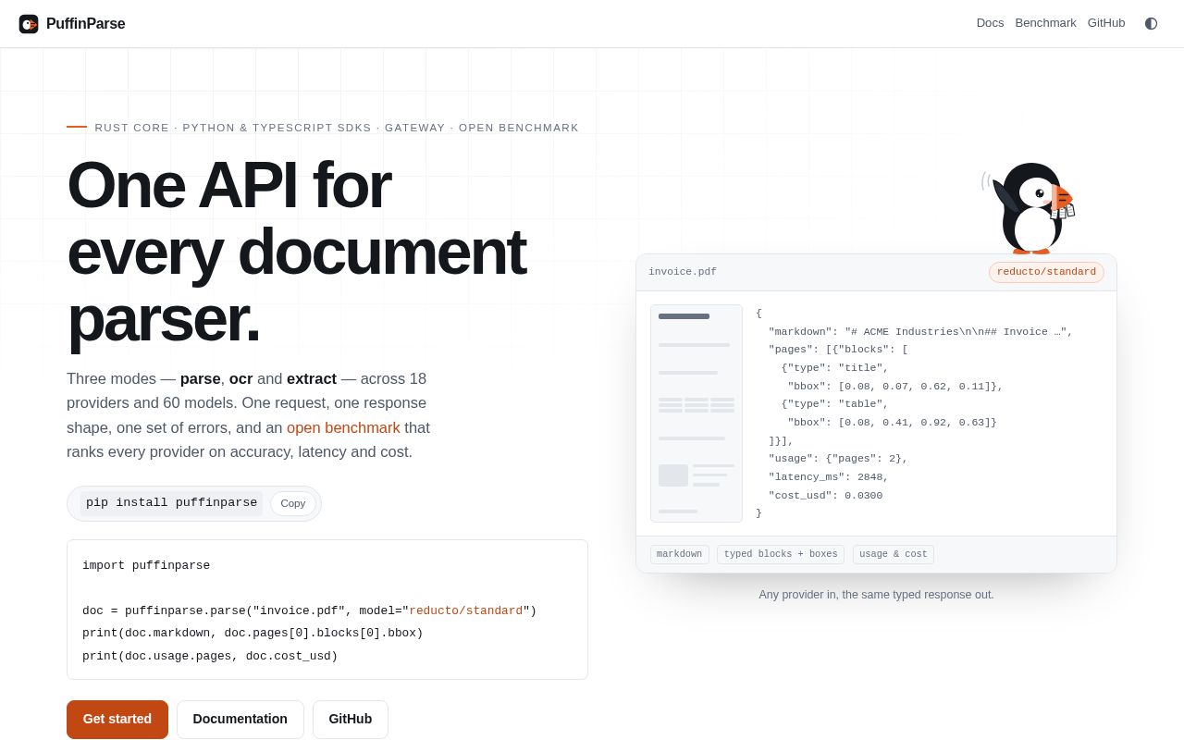Click the invoice.pdf file name
The height and width of the screenshot is (740, 1184).
[x=683, y=272]
